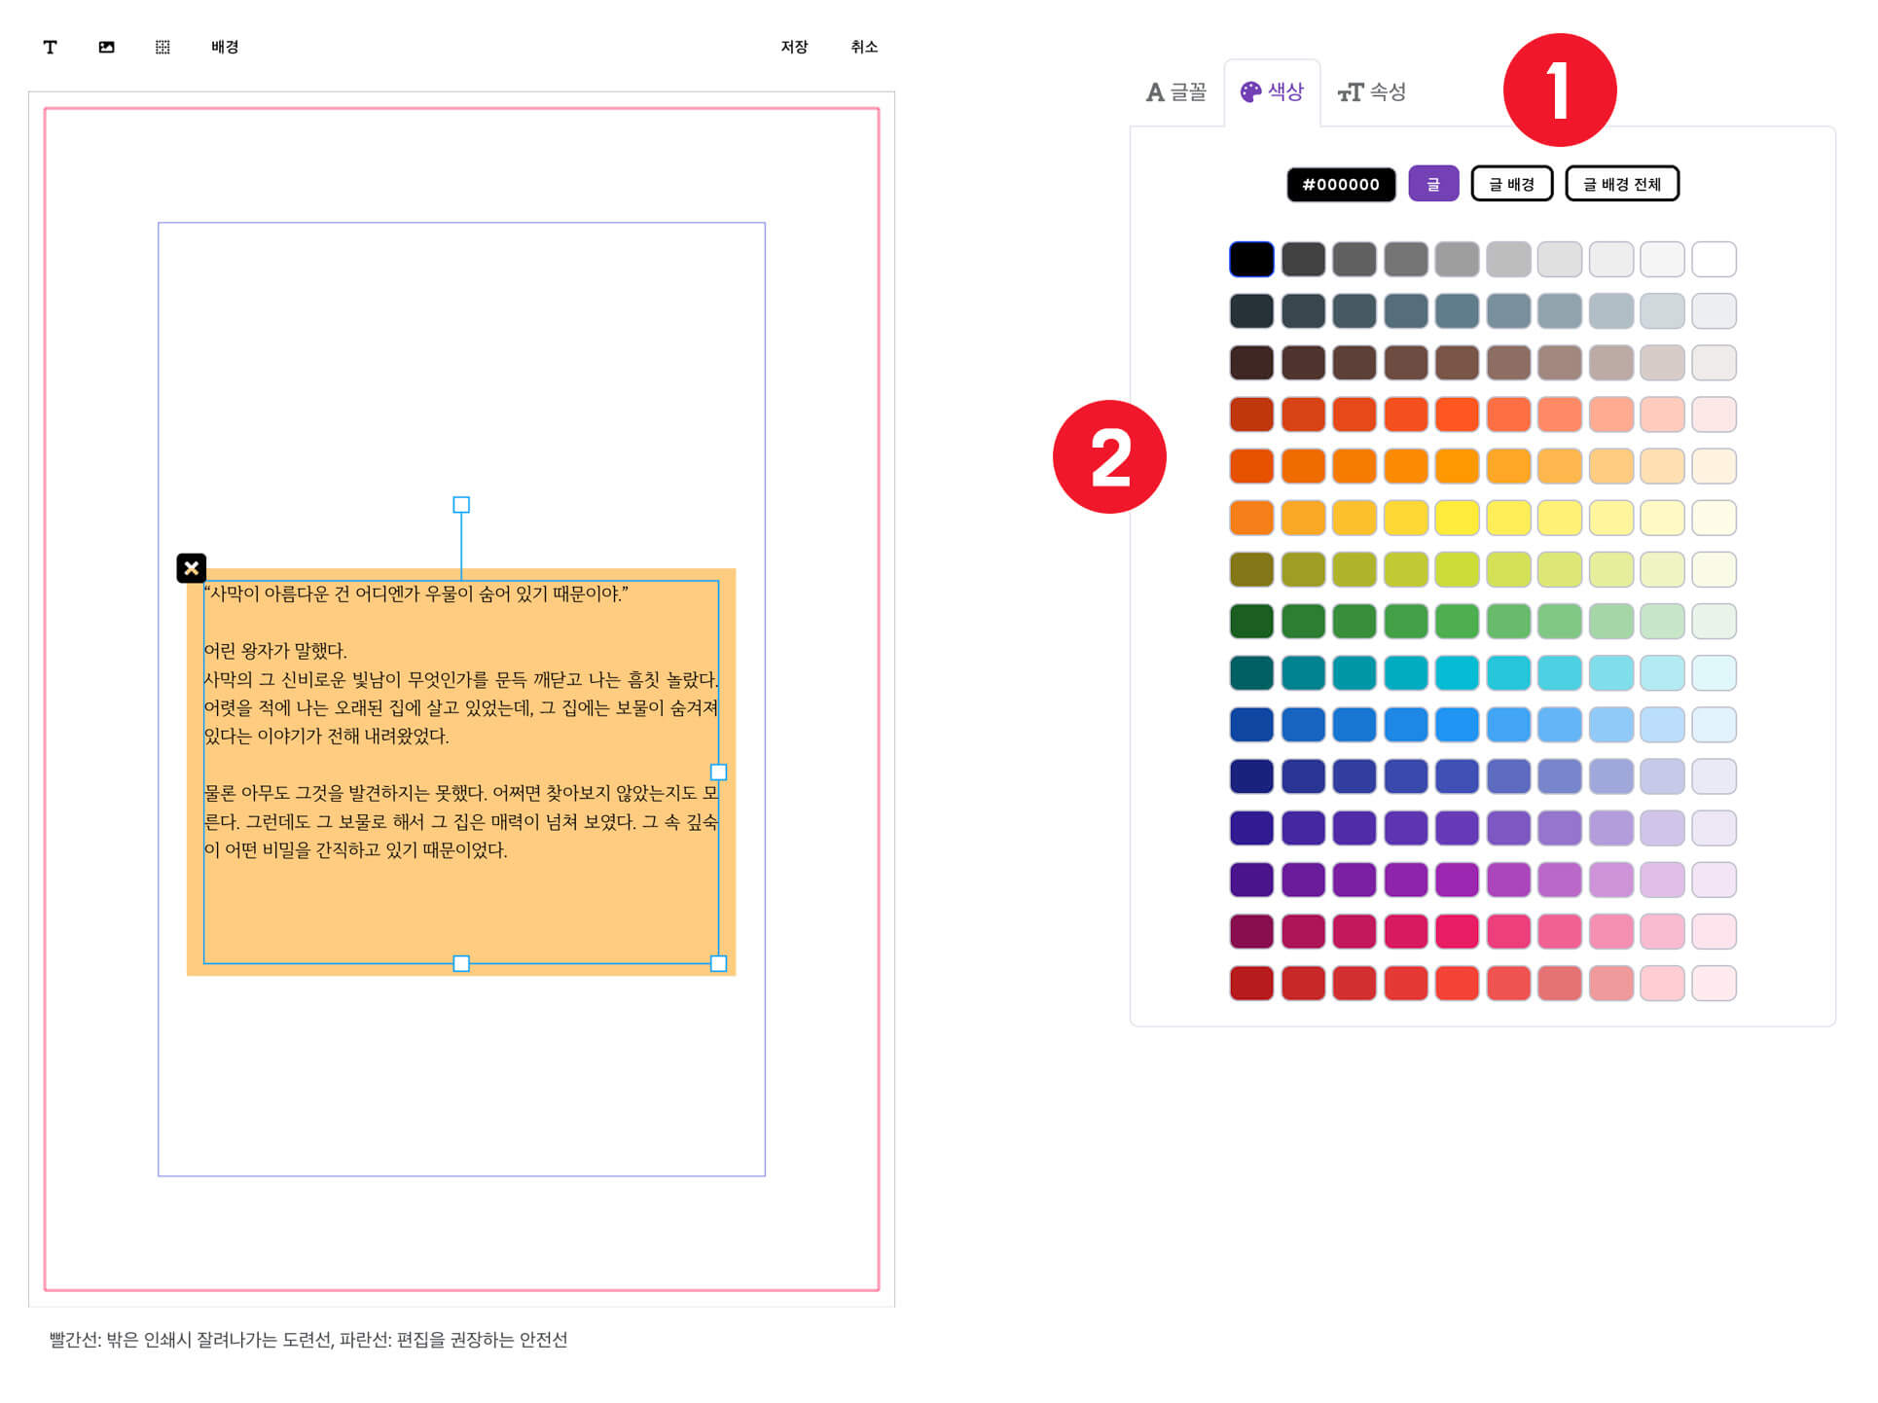Click the image insert icon
Image resolution: width=1878 pixels, height=1403 pixels.
click(x=107, y=47)
